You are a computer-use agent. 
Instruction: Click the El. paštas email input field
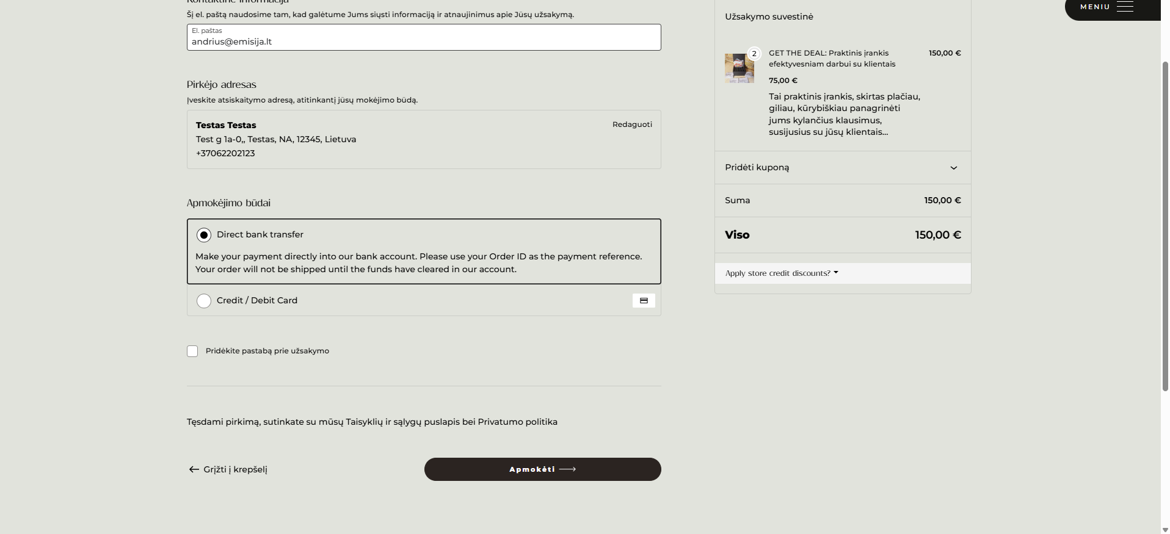pos(424,37)
